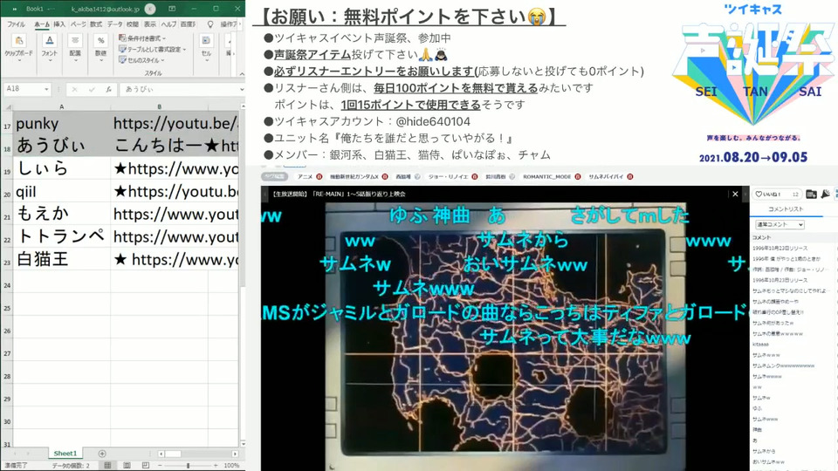The width and height of the screenshot is (838, 471).
Task: Switch to Normal view in status bar
Action: [107, 466]
